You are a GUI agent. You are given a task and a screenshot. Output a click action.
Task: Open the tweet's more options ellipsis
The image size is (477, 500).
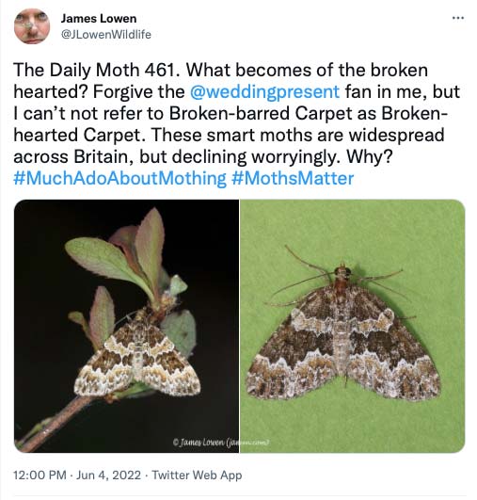click(458, 18)
